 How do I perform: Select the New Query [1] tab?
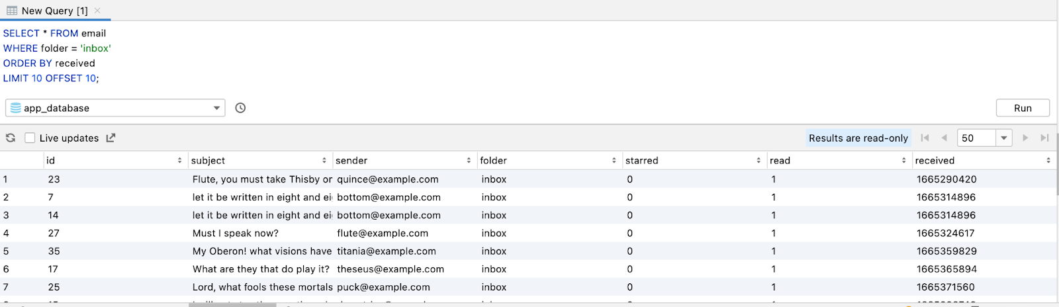54,11
